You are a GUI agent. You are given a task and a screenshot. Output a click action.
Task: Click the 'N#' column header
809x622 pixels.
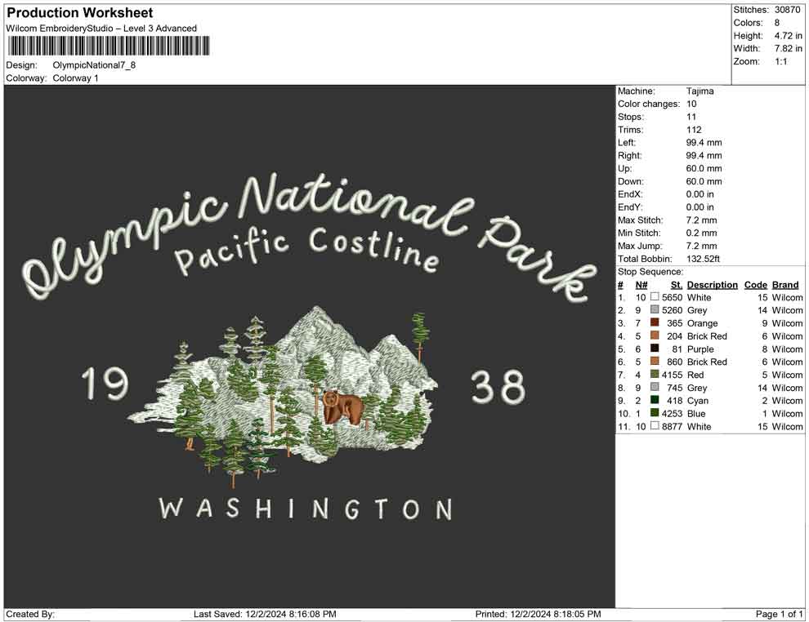point(641,284)
